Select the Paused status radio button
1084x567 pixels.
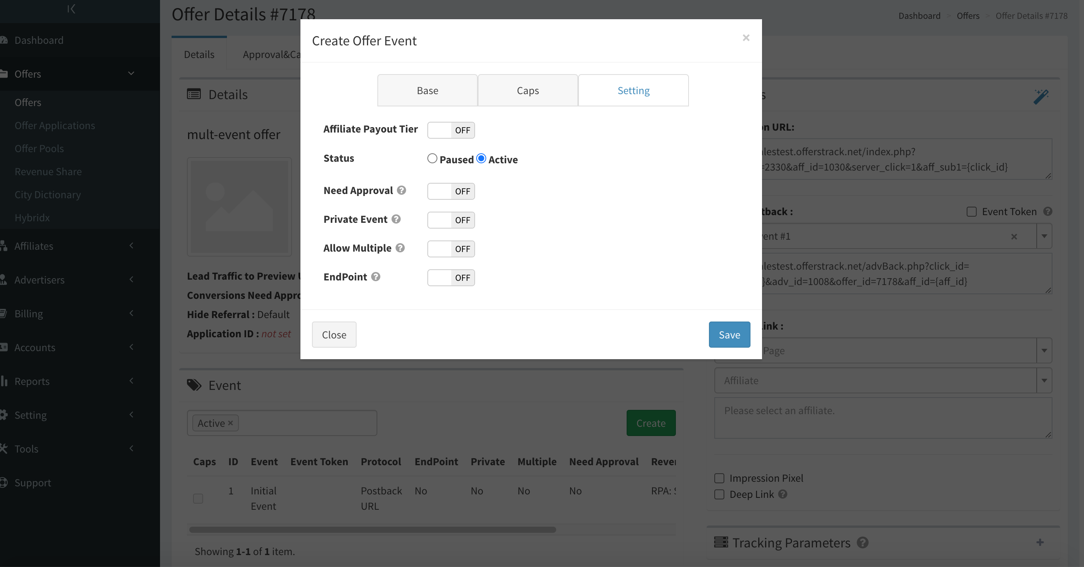coord(432,158)
